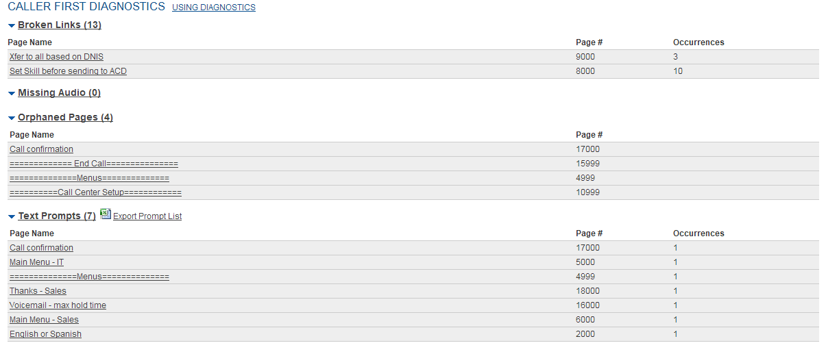Click the Export Prompt List link
The height and width of the screenshot is (354, 826).
coord(147,216)
